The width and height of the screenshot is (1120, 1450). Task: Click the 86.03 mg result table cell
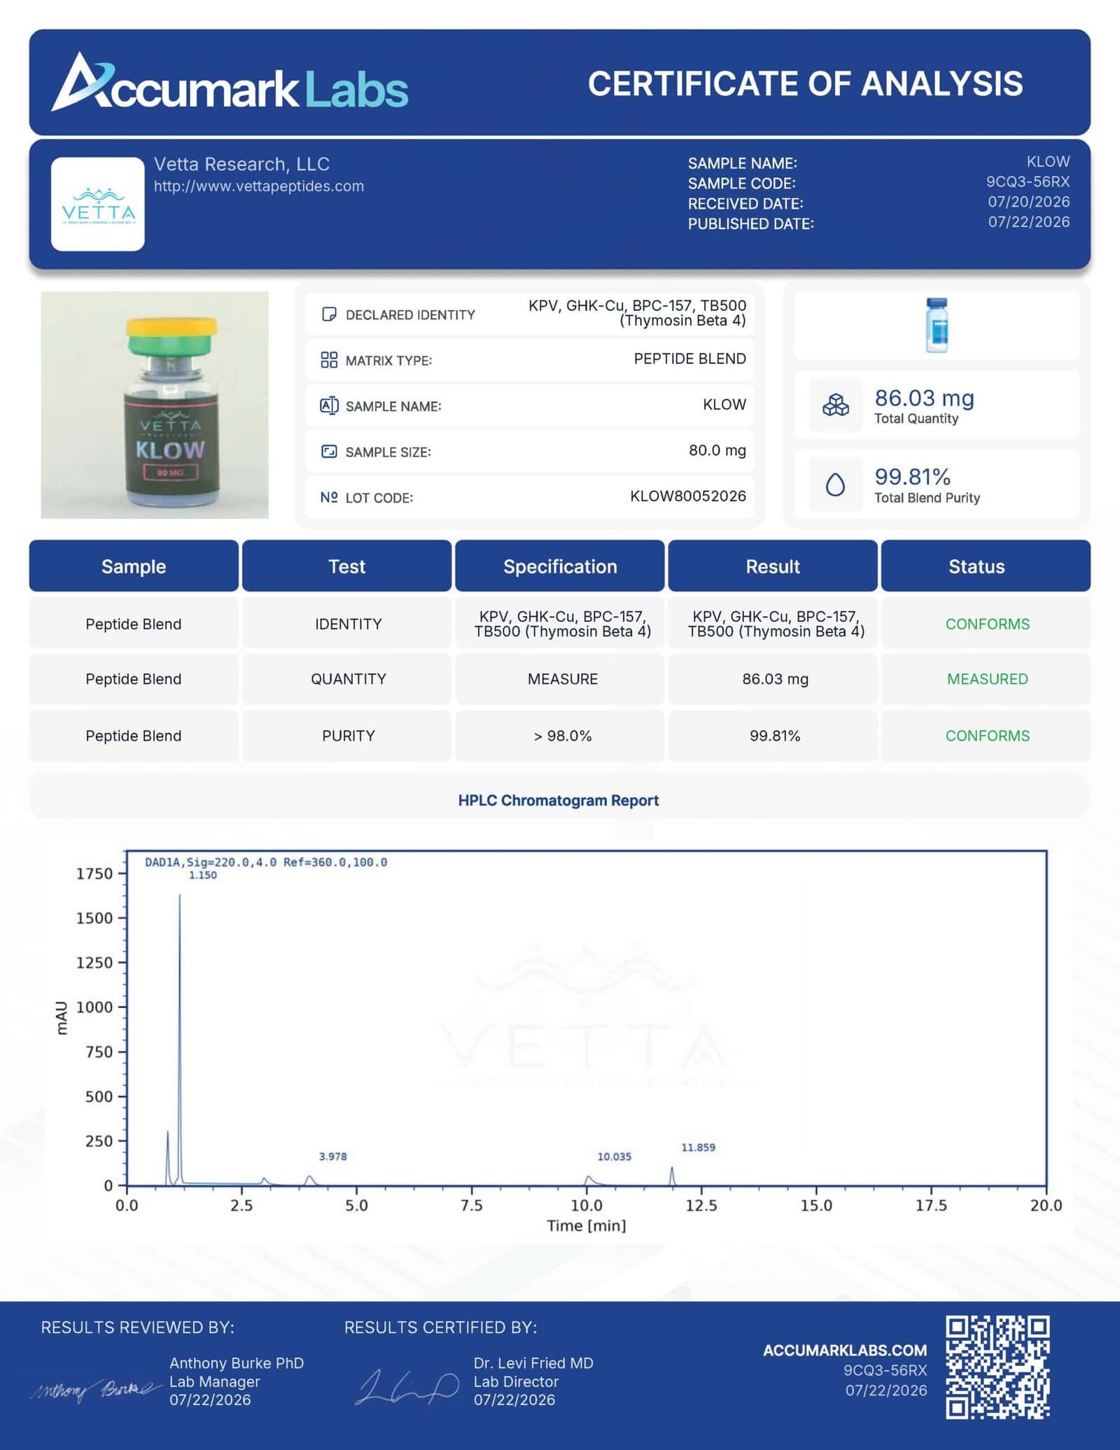pyautogui.click(x=773, y=678)
